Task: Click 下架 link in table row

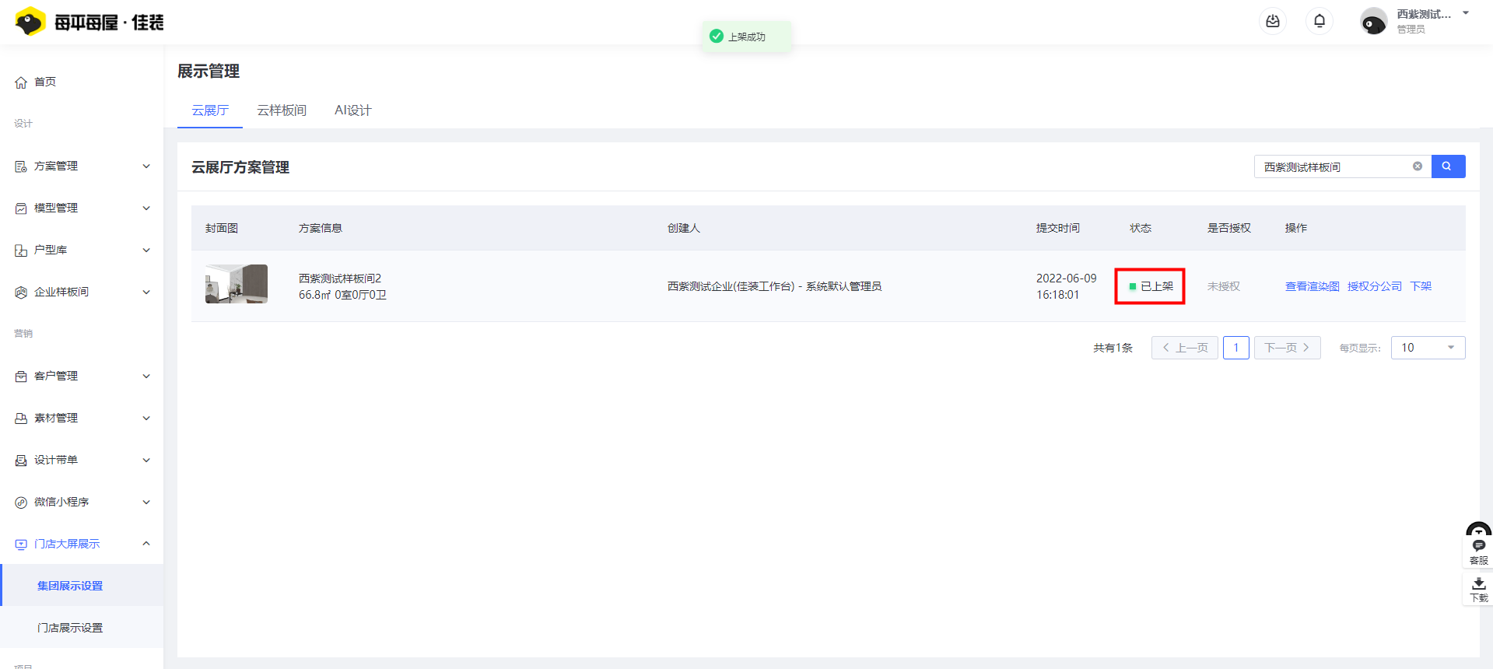Action: (1421, 286)
